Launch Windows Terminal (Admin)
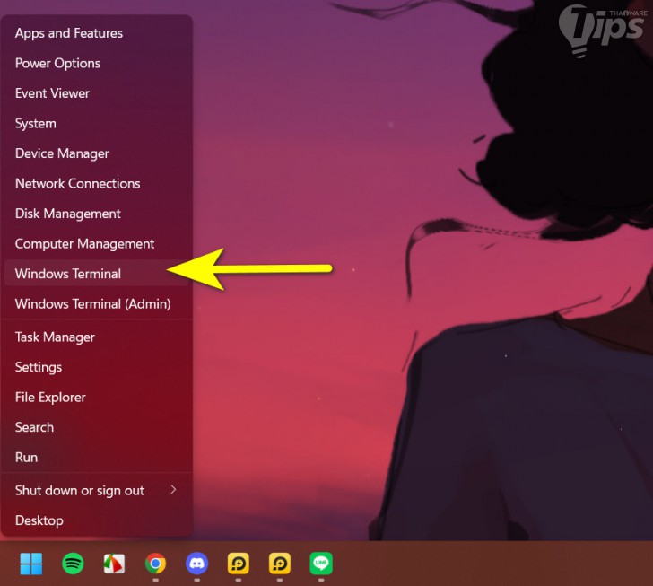Viewport: 653px width, 586px height. point(97,304)
